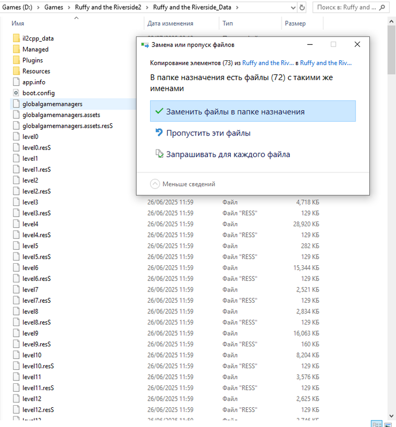Select globalgamemanagers.assets file icon
The image size is (396, 427).
(x=17, y=115)
